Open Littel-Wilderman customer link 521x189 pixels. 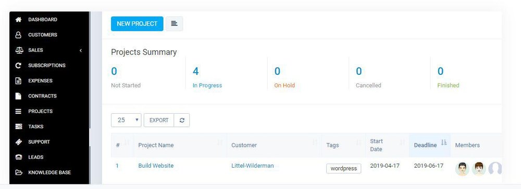click(253, 166)
